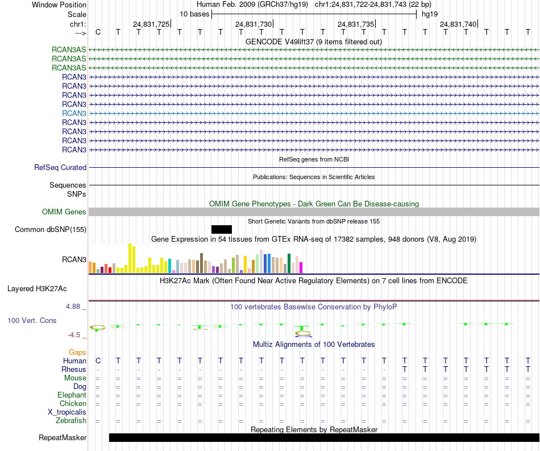Screen dimensions: 540x451
Task: Click the black RepeatMasker element bar
Action: [x=324, y=437]
